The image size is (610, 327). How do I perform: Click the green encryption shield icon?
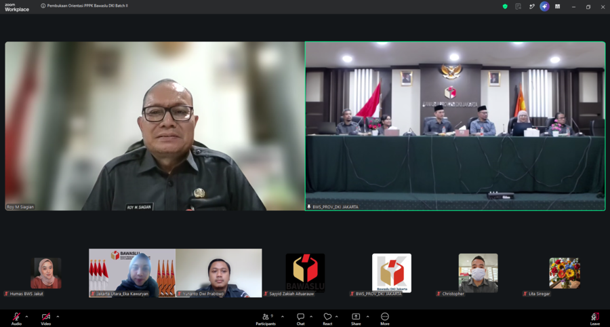[505, 6]
